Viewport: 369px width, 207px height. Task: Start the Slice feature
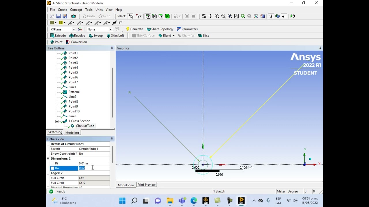204,36
